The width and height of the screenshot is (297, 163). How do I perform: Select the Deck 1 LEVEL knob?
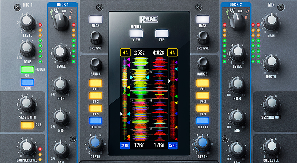pyautogui.click(x=61, y=53)
